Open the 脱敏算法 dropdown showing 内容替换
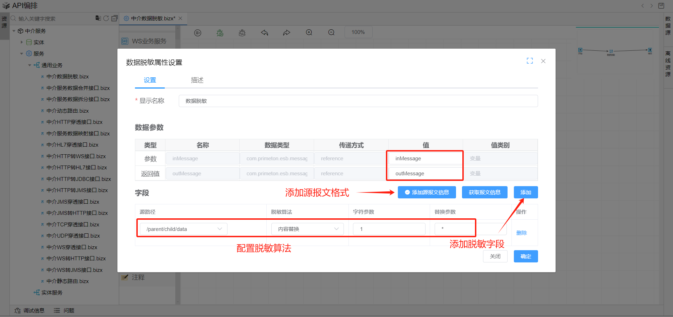This screenshot has height=317, width=673. [307, 229]
